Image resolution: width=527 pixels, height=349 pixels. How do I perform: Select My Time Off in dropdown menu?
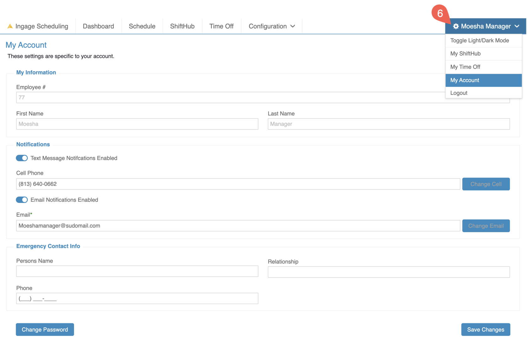point(465,67)
